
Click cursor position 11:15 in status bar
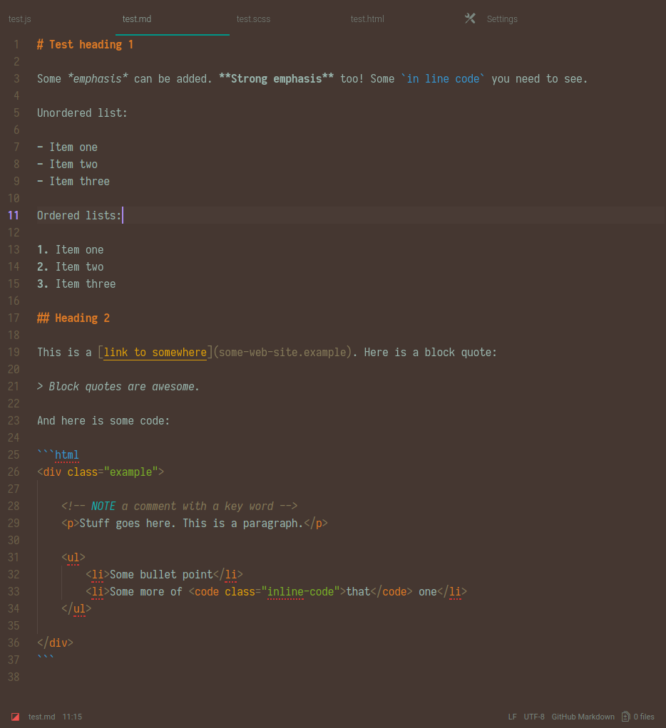72,717
